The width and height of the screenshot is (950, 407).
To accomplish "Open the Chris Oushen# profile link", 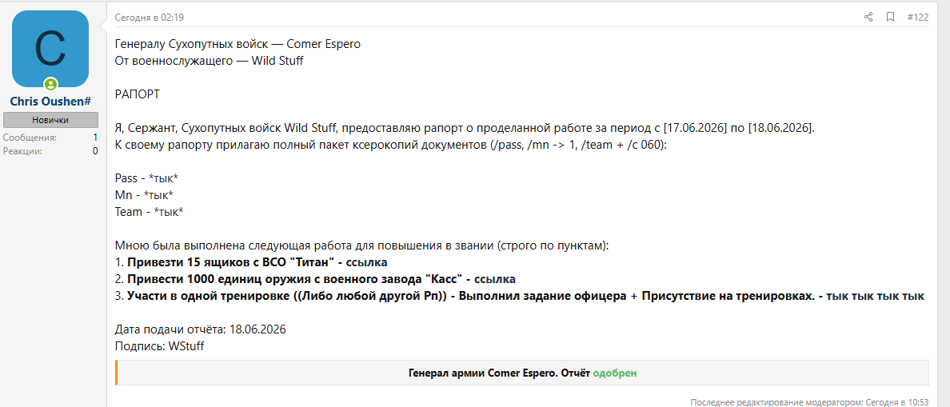I will pyautogui.click(x=50, y=101).
